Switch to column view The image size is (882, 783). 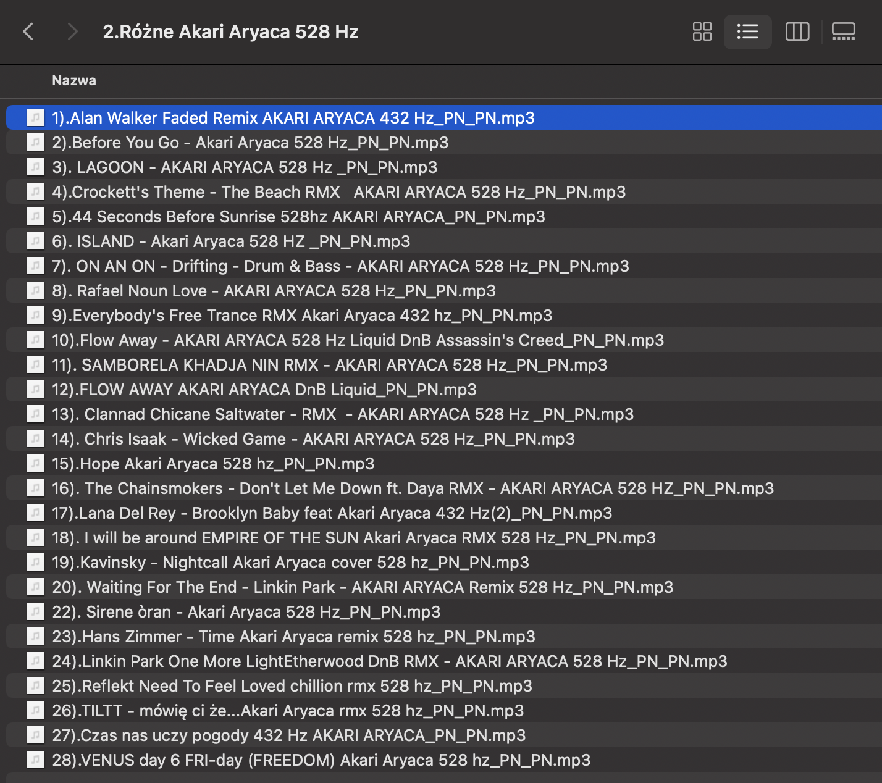coord(797,31)
